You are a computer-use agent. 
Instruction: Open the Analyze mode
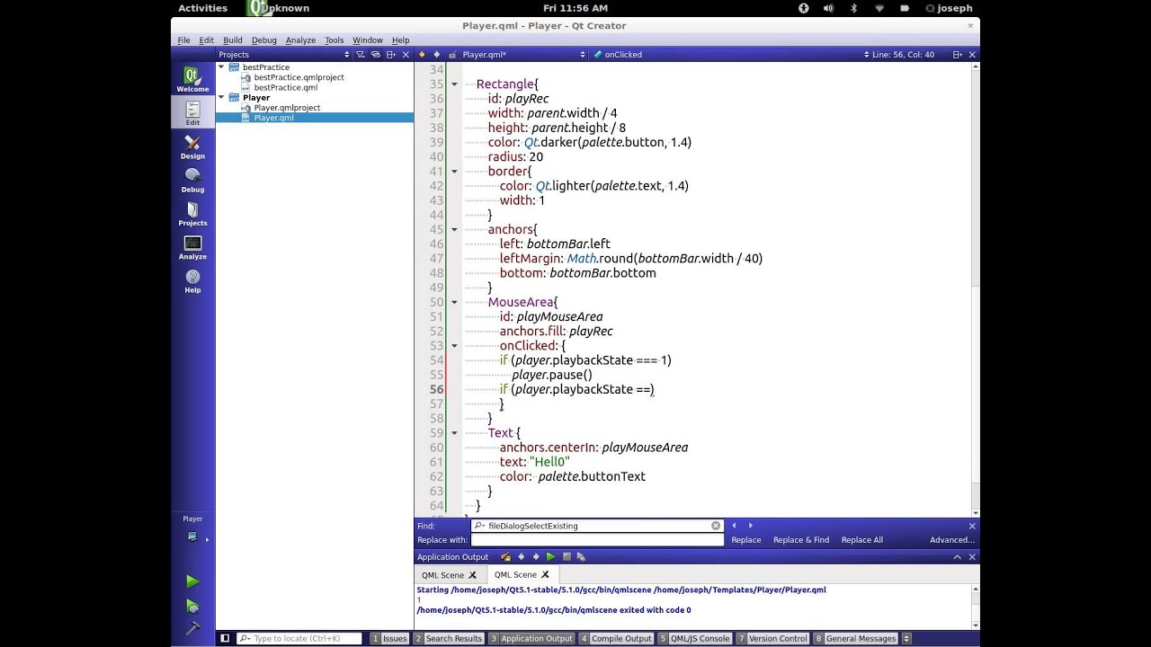click(192, 246)
